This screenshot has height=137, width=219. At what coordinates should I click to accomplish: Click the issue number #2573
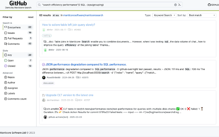pos(85,77)
